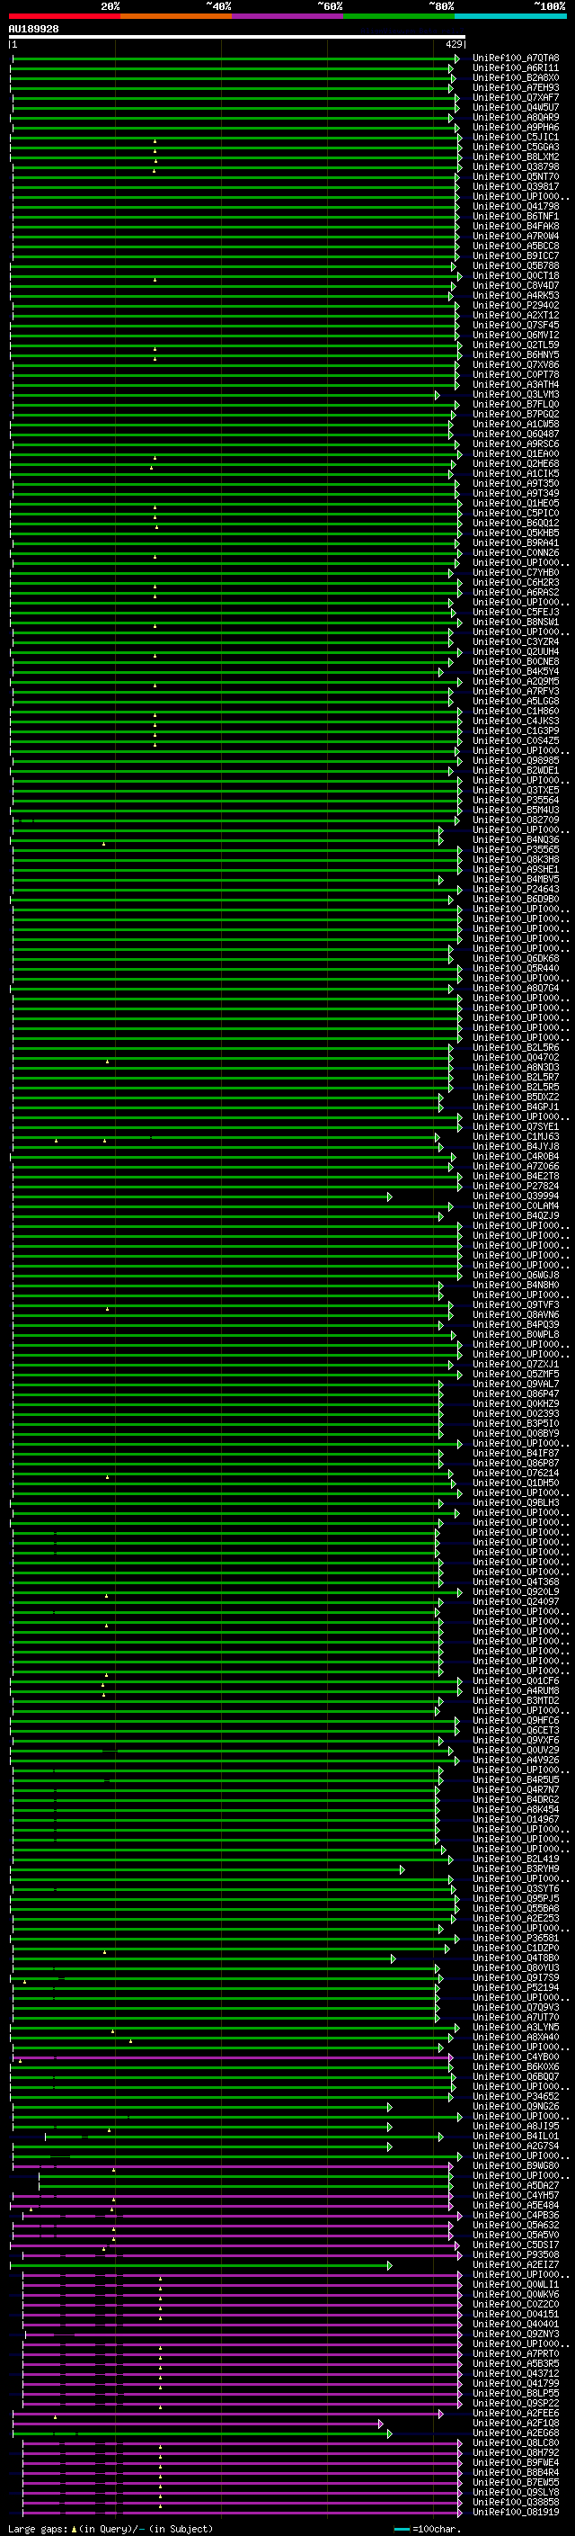Select the UniRef100_Q1DH50 label
Viewport: 575px width, 2536px height.
click(516, 1483)
